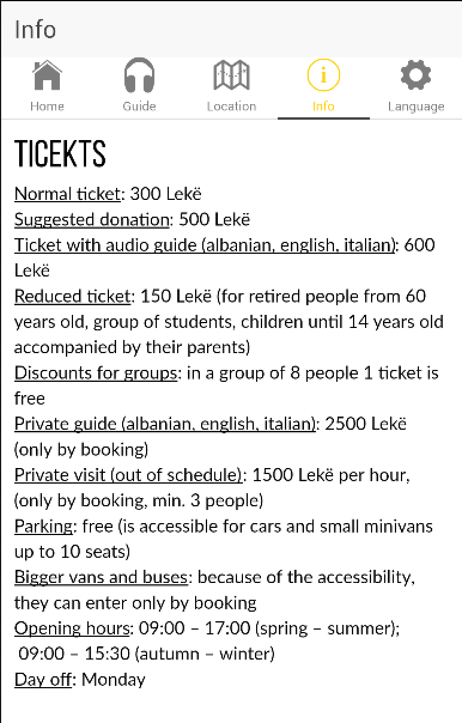Click the Home house icon
The width and height of the screenshot is (462, 723).
pos(47,76)
